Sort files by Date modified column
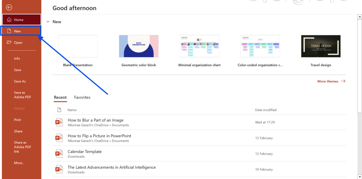Viewport: 362px width, 179px height. pyautogui.click(x=266, y=110)
